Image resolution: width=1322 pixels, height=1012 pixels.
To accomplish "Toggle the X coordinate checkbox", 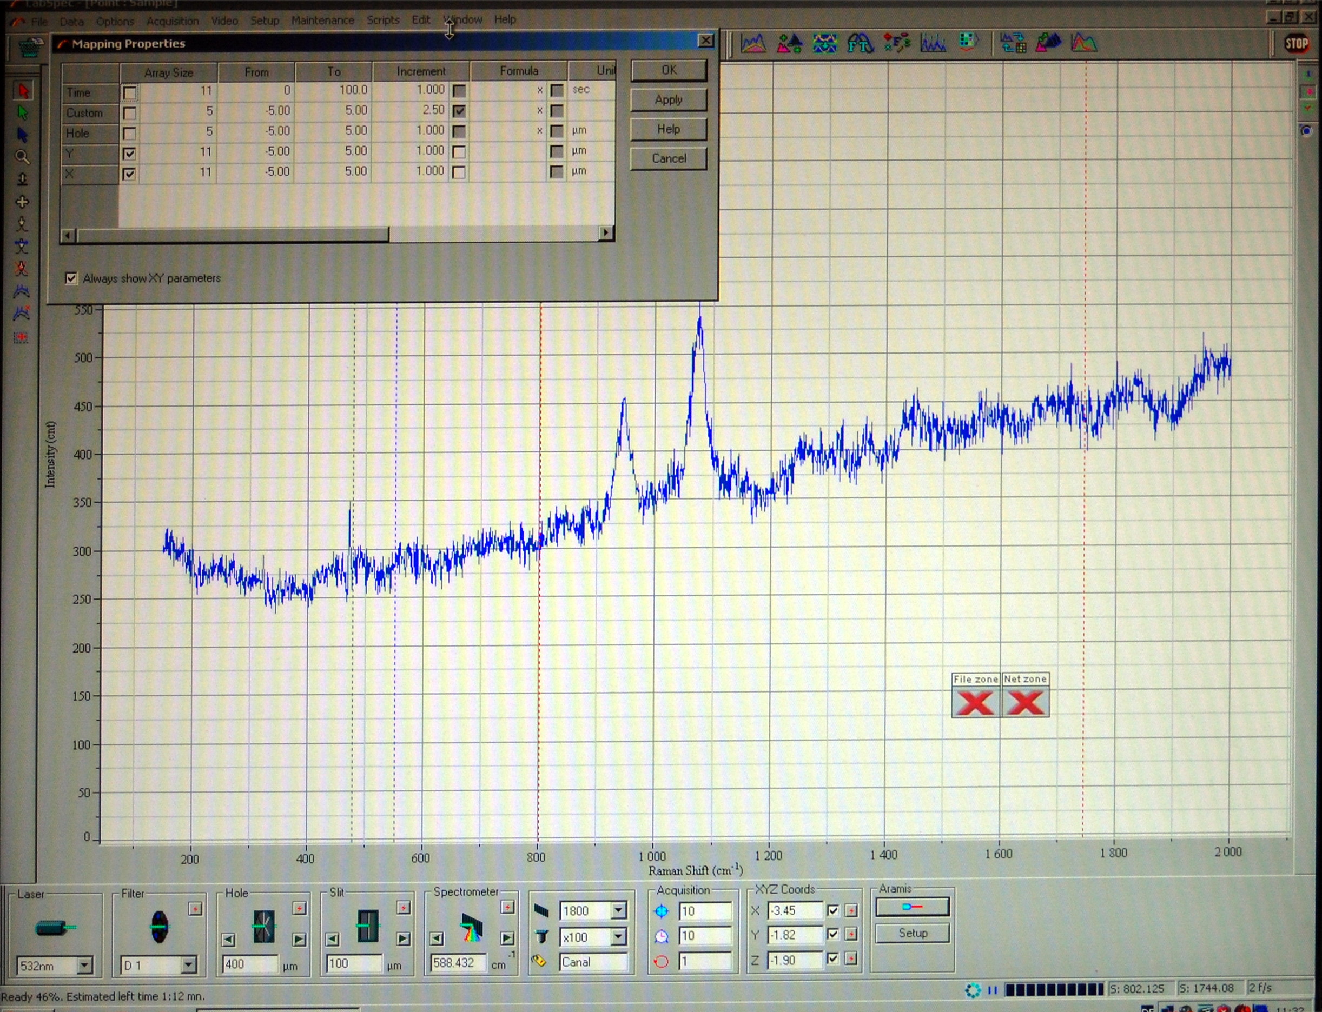I will (833, 910).
